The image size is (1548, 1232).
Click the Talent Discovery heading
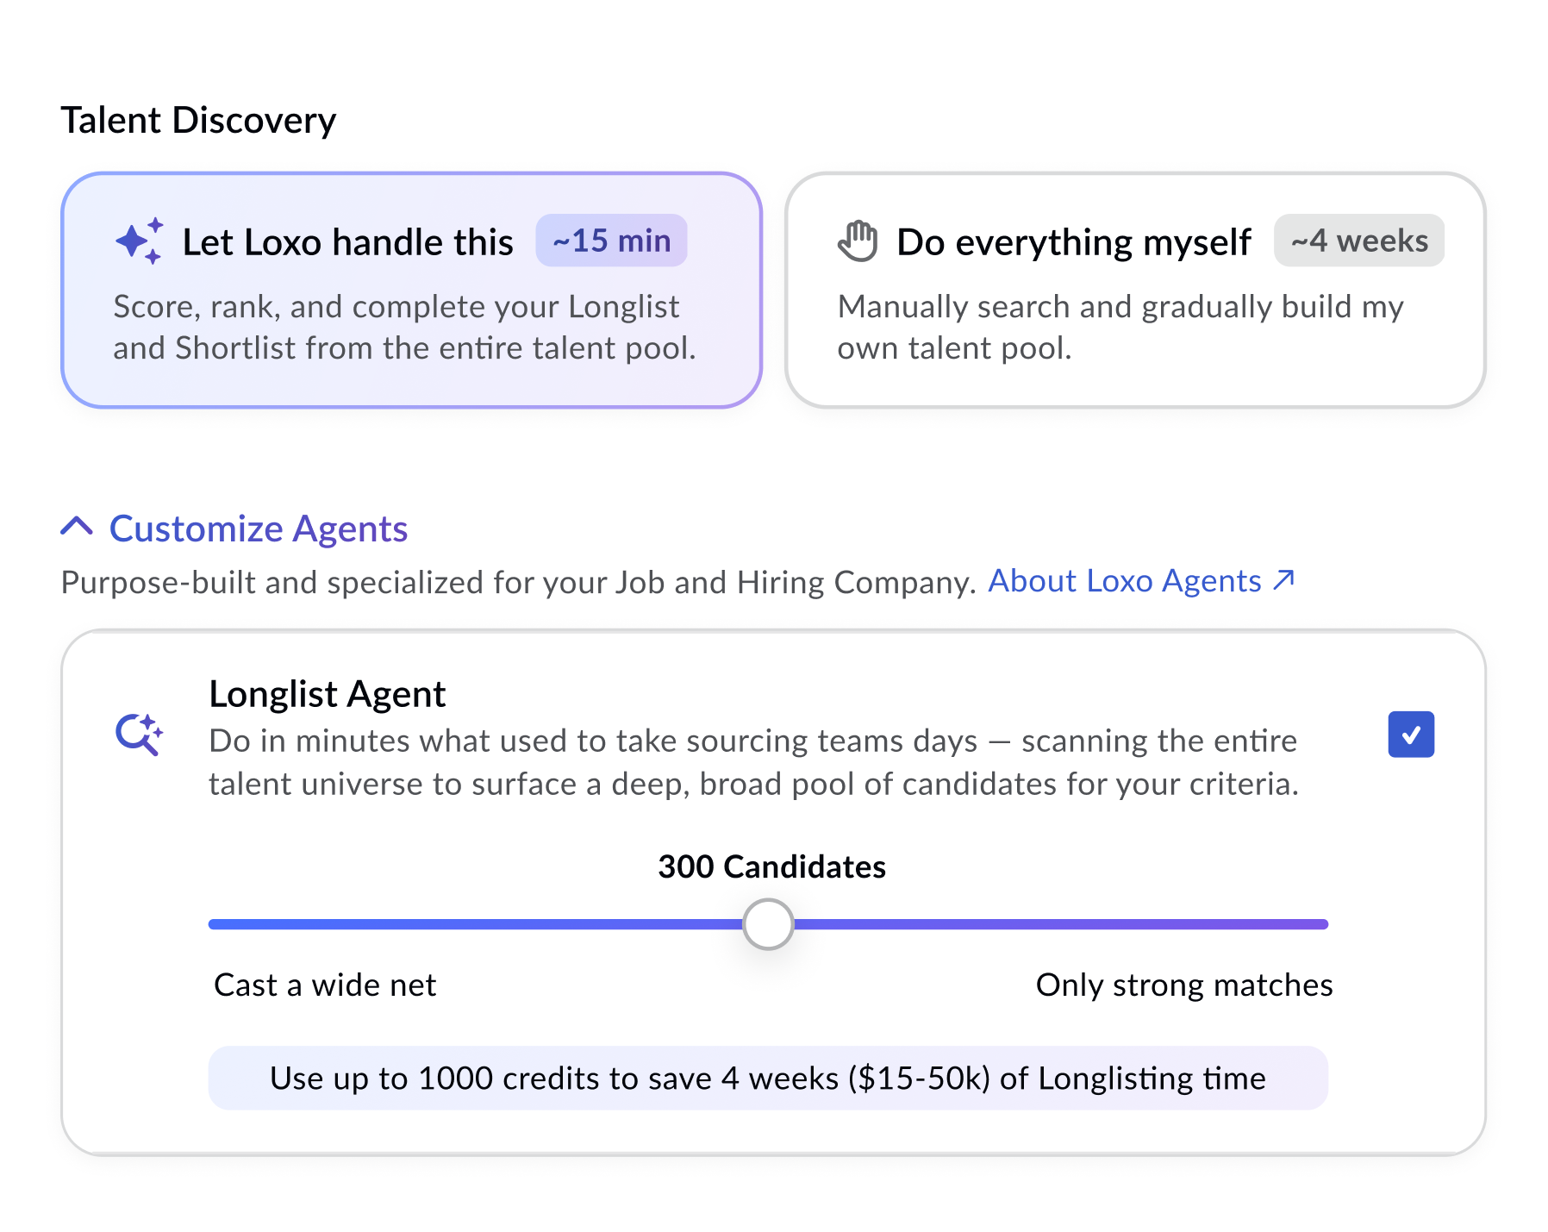click(x=198, y=120)
